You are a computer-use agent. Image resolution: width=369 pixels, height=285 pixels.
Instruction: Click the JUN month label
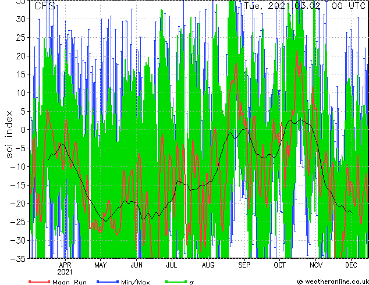(x=137, y=265)
